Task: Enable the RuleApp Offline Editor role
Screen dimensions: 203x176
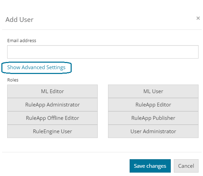Action: coord(52,118)
